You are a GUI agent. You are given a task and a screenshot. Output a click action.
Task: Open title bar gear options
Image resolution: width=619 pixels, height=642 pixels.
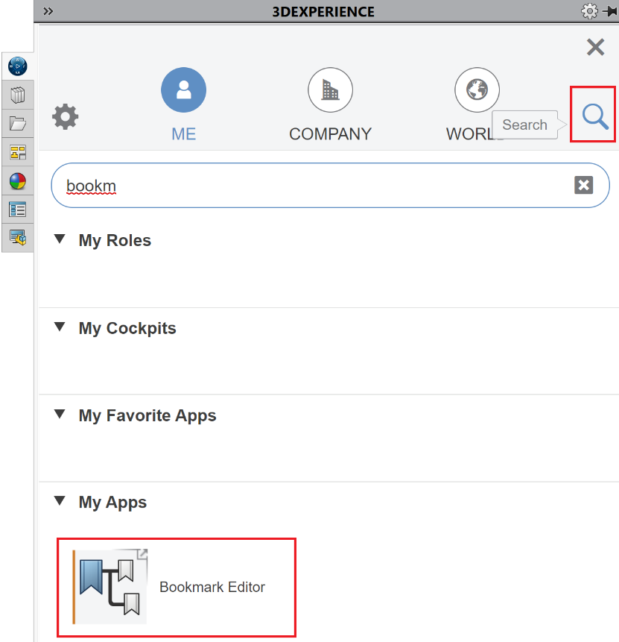pos(589,11)
